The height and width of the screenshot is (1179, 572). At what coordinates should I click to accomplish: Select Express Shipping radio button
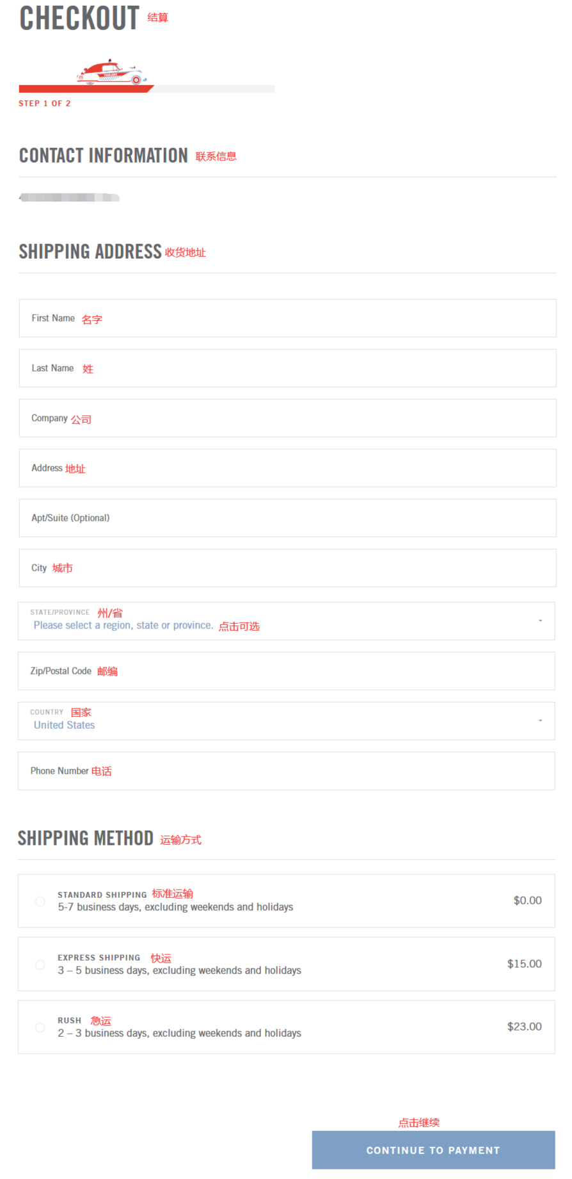point(40,964)
